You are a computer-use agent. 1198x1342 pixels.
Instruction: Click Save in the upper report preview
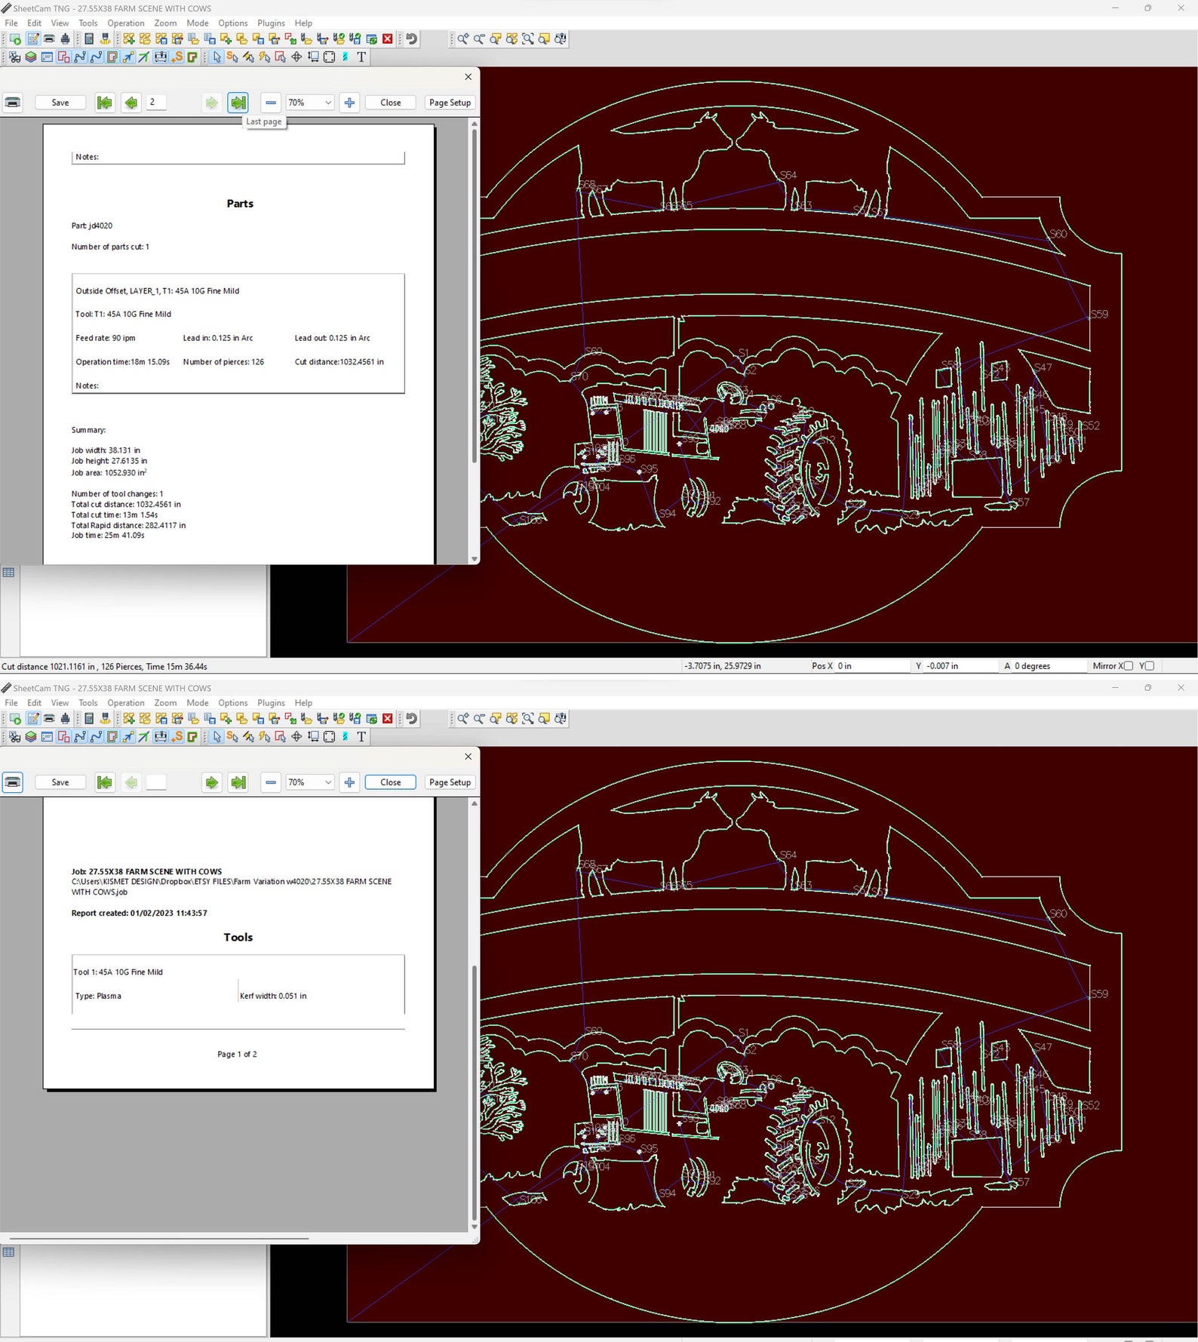60,103
